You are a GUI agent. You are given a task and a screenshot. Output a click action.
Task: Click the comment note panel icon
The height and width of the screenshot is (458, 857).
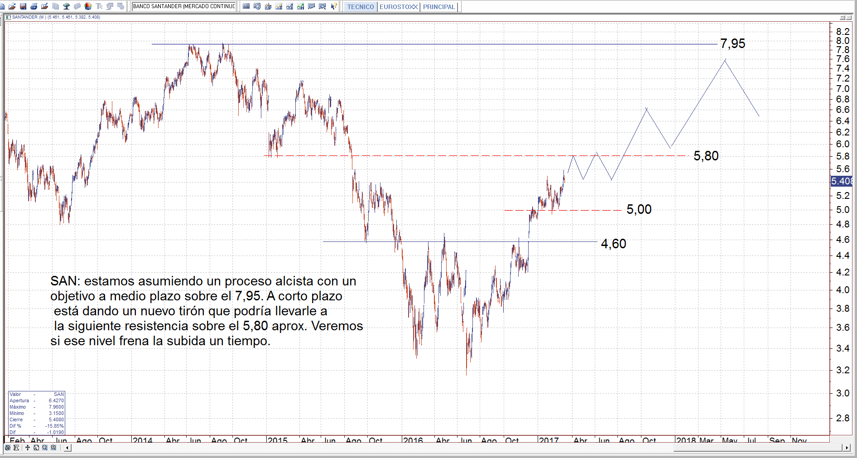pos(311,6)
